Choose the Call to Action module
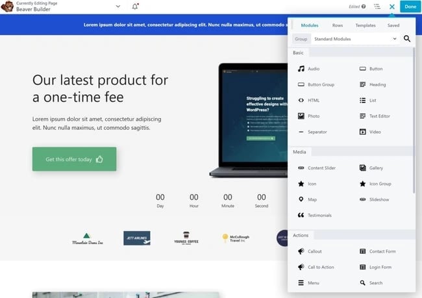Viewport: 422px width, 298px height. point(316,267)
